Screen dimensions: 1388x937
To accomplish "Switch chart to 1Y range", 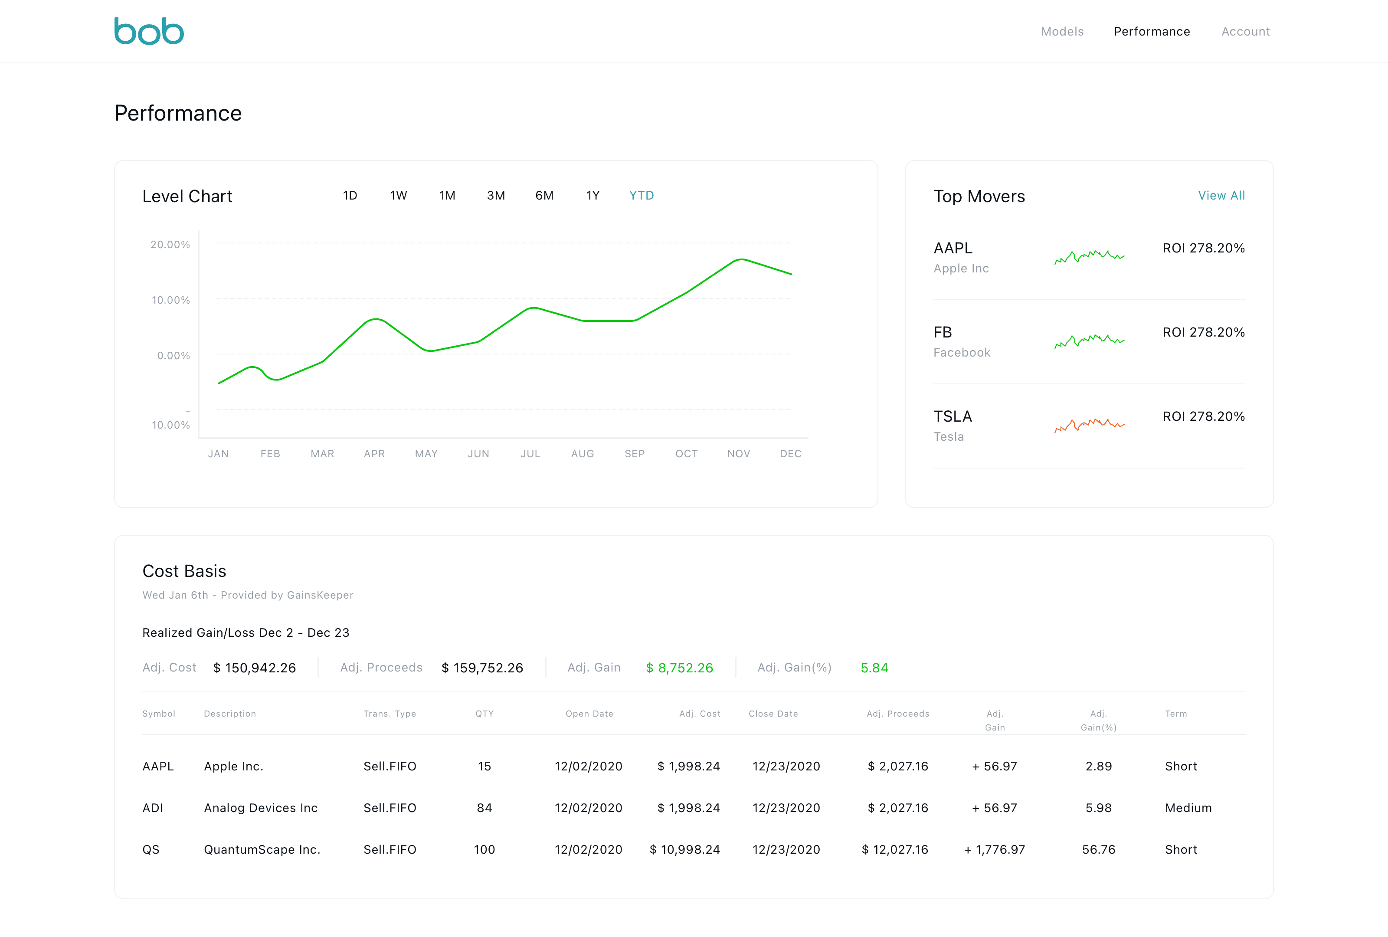I will coord(593,195).
